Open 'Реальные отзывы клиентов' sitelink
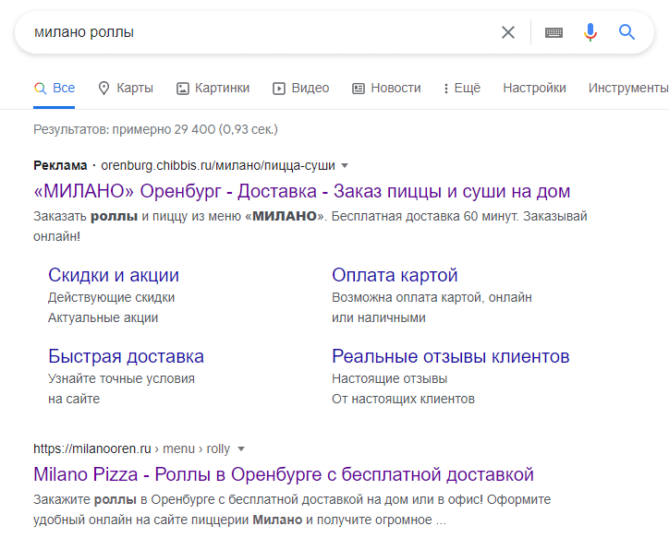 451,356
